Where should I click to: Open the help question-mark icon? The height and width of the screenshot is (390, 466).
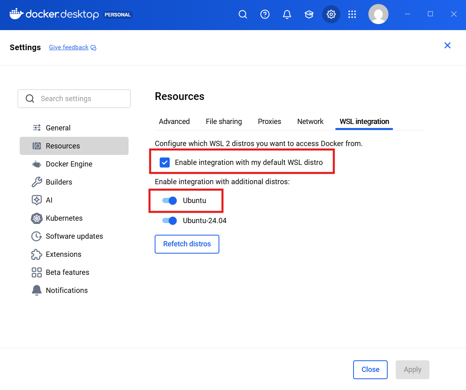pyautogui.click(x=265, y=14)
